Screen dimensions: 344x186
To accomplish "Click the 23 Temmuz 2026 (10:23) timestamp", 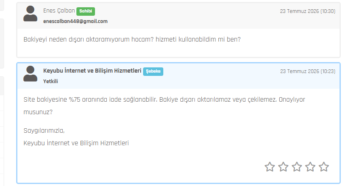I will (x=308, y=71).
